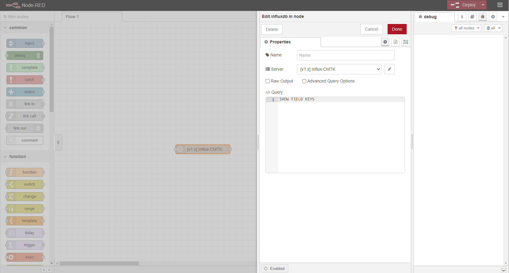This screenshot has width=509, height=273.
Task: Open the Server dropdown
Action: [x=339, y=69]
